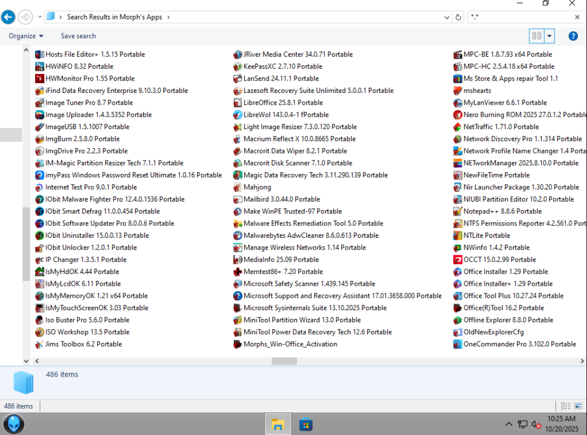Image resolution: width=587 pixels, height=435 pixels.
Task: Click the Office Tool Plus 10.27.24 icon
Action: click(457, 296)
